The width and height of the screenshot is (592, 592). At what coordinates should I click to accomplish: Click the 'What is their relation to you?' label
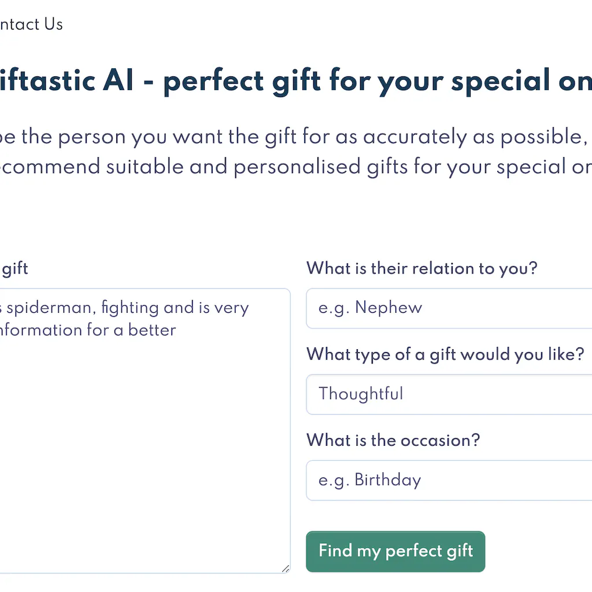coord(421,268)
